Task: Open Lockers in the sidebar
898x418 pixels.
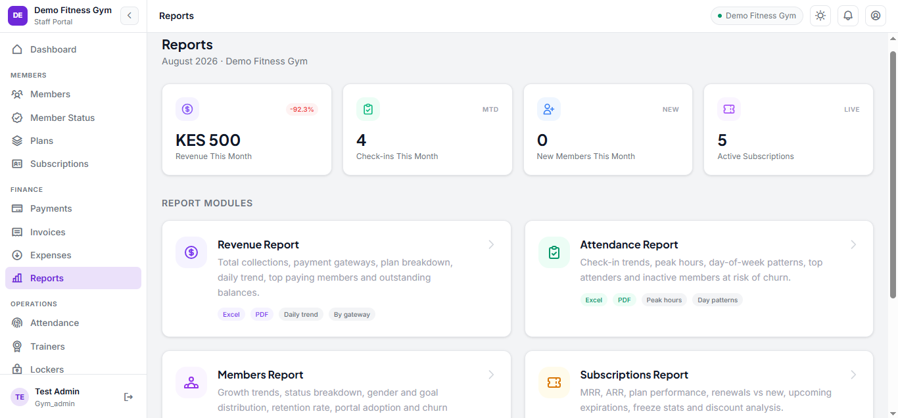Action: pos(73,369)
